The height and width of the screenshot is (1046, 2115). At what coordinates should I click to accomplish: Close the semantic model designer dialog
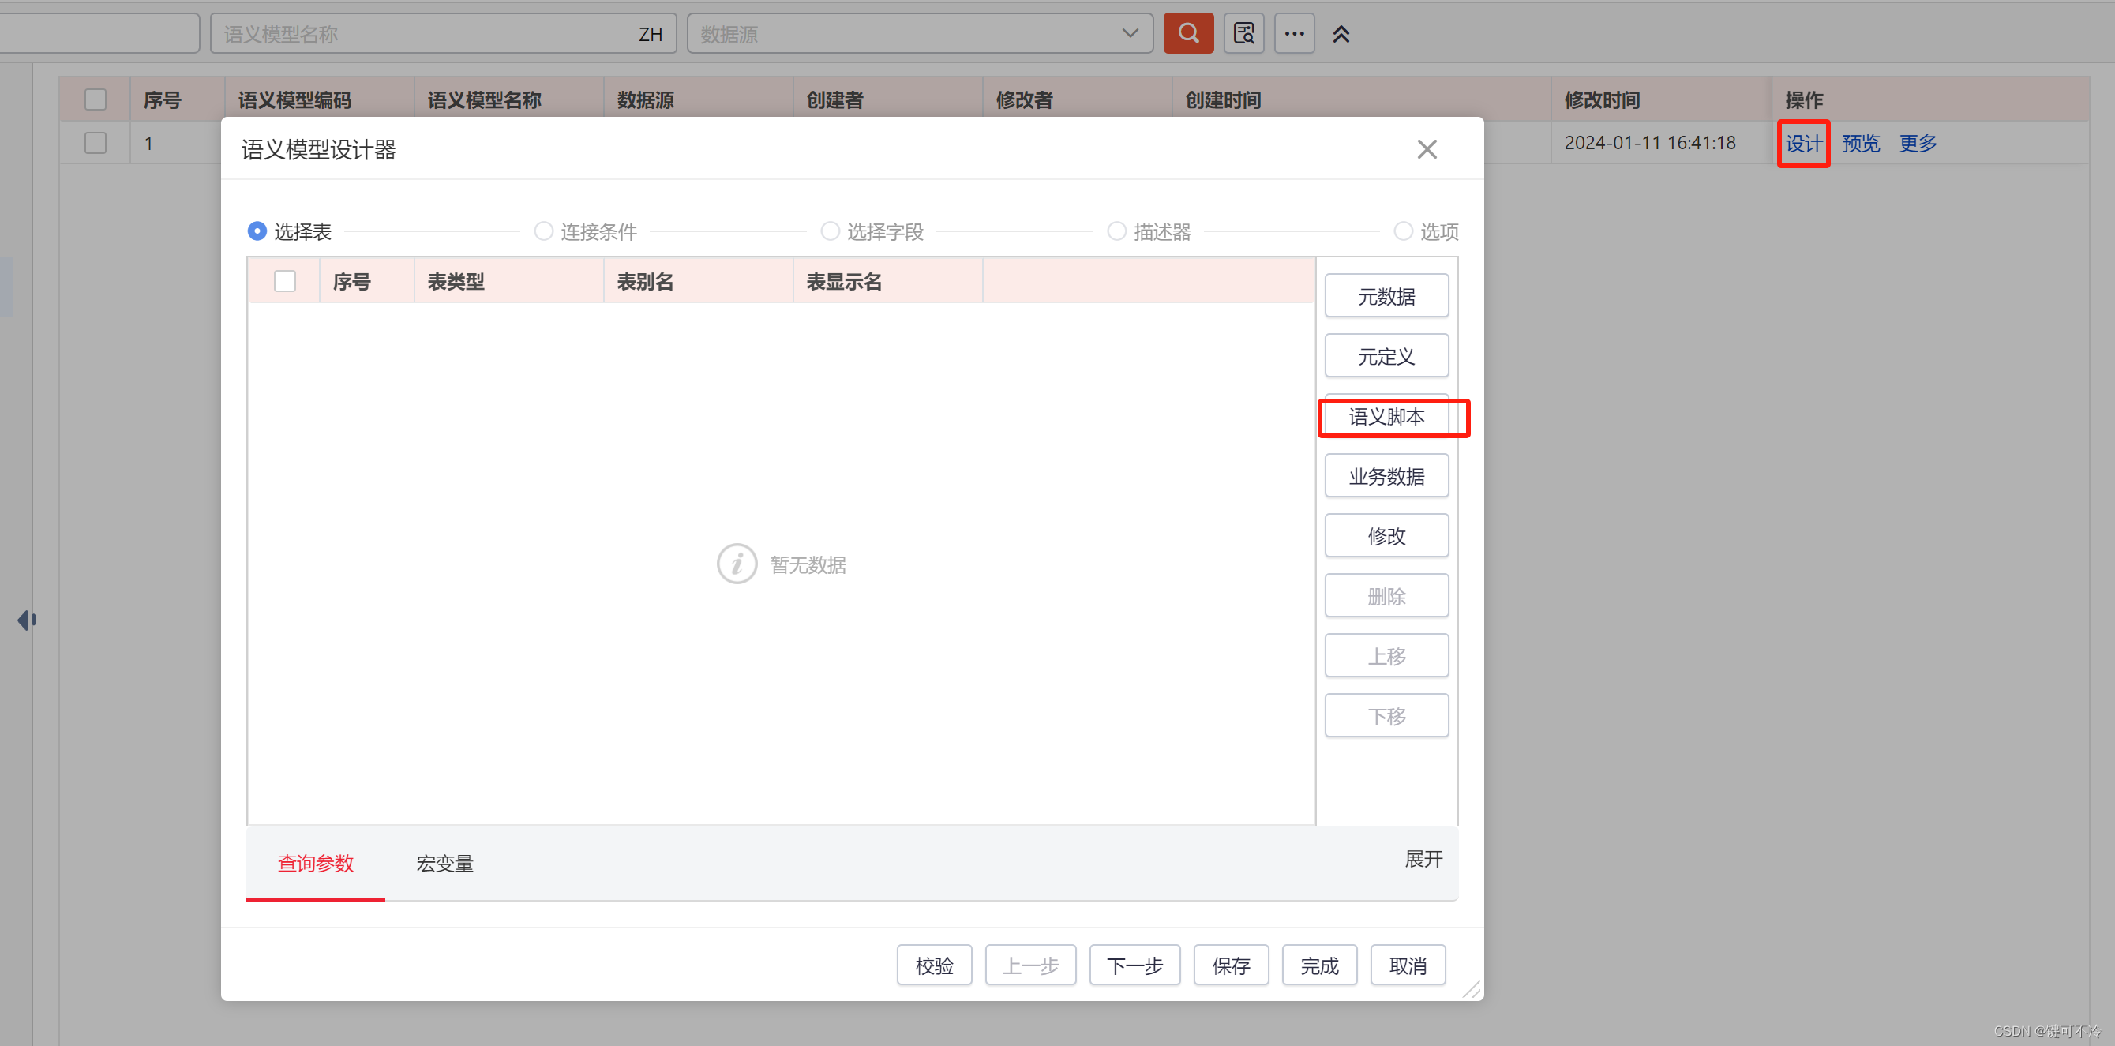tap(1426, 149)
